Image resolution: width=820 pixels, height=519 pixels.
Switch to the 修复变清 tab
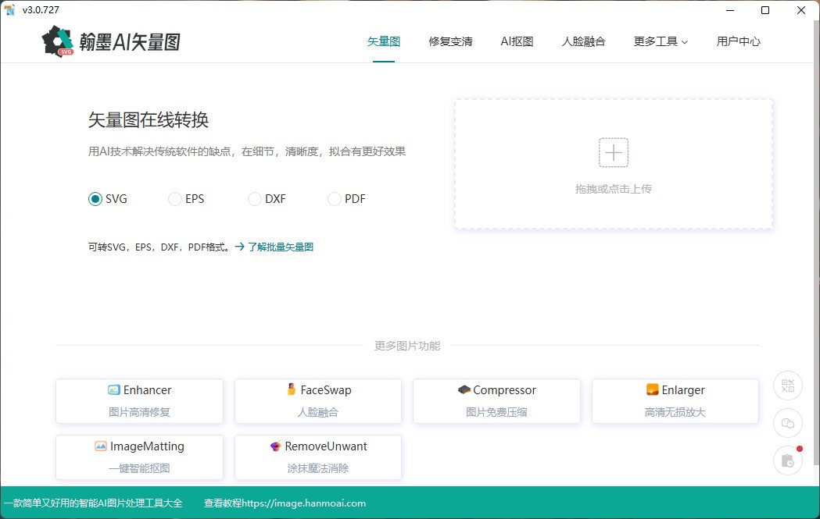(450, 41)
